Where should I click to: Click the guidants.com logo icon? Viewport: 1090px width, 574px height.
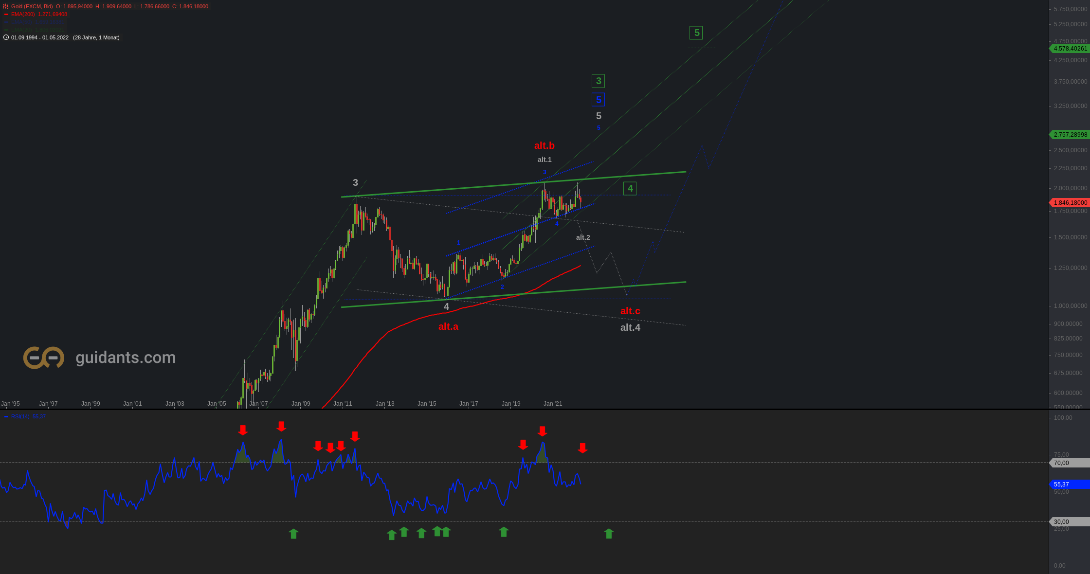(44, 358)
